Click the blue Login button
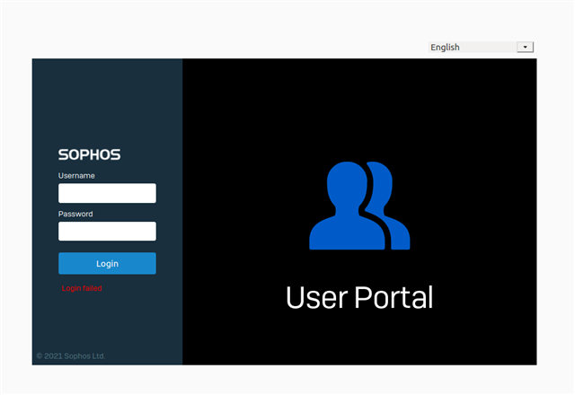This screenshot has height=395, width=575. click(107, 263)
